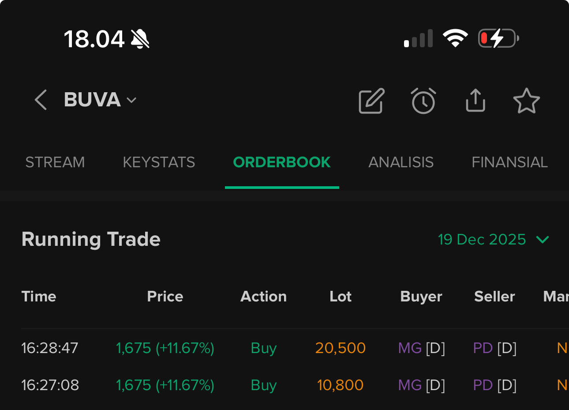The image size is (569, 410).
Task: Tap the battery charging icon
Action: [x=498, y=39]
